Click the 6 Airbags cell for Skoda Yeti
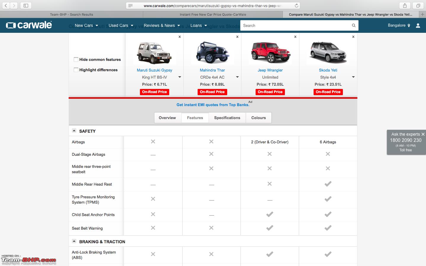Screen dimensions: 426x266 pos(328,142)
